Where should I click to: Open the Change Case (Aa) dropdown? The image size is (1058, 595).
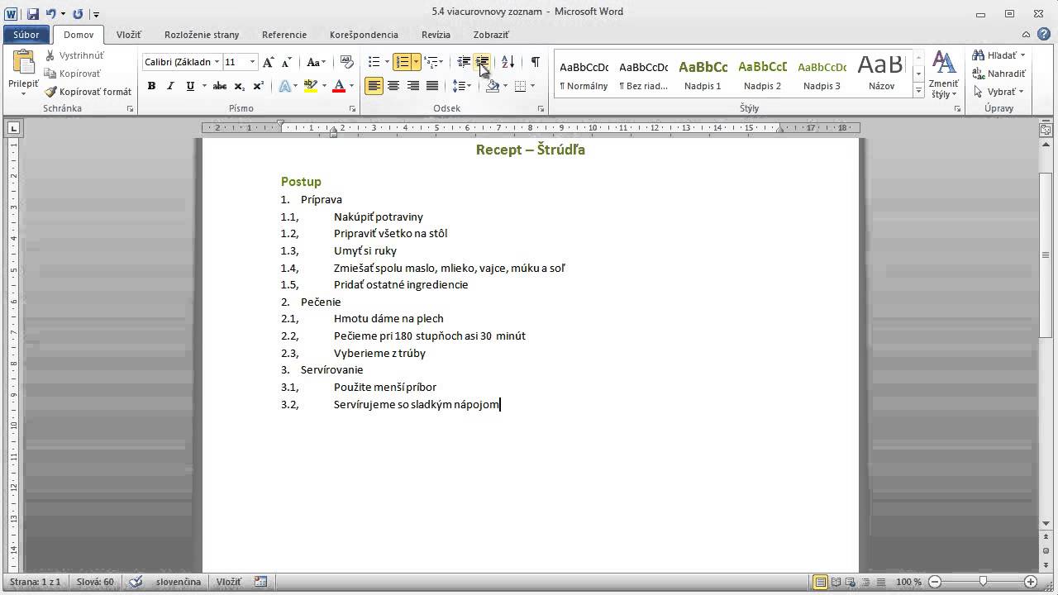click(315, 62)
